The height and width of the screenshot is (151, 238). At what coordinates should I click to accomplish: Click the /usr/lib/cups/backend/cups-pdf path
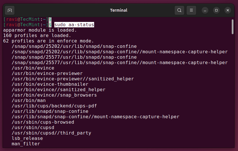tap(54, 106)
